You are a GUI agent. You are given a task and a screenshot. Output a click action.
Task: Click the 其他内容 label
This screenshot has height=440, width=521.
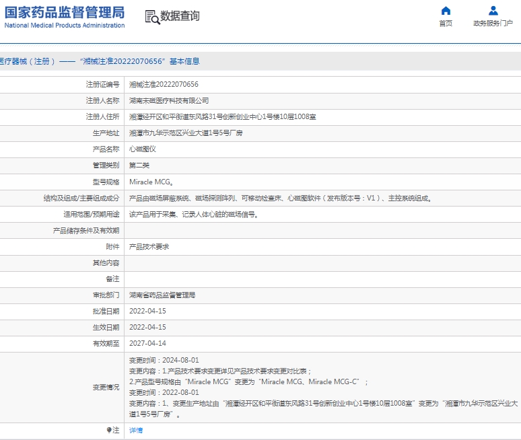106,263
